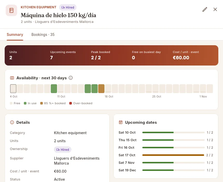Click the "Sat 19 Dec" date label
This screenshot has height=182, width=223.
(127, 170)
